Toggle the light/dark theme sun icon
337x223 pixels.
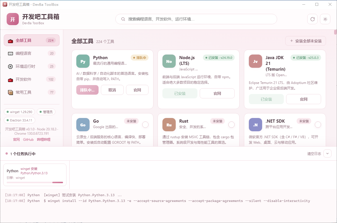tap(325, 19)
